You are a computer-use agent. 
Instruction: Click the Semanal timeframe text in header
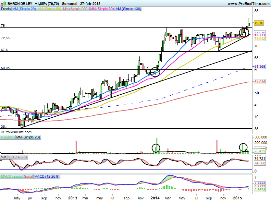[69, 4]
